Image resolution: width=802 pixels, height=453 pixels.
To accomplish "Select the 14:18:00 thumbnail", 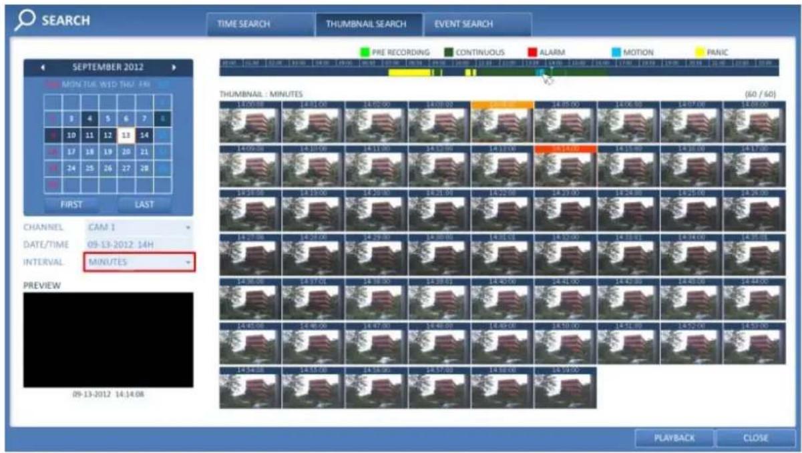I will point(250,210).
